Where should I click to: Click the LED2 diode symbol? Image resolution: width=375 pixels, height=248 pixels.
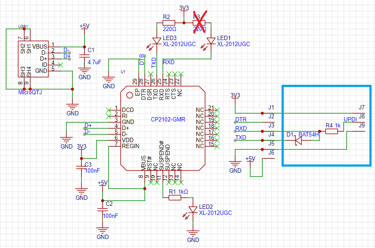[193, 210]
